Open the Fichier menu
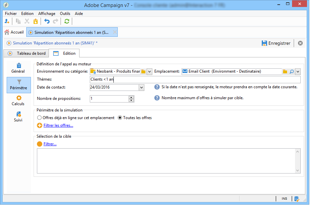312x209 pixels. point(11,14)
